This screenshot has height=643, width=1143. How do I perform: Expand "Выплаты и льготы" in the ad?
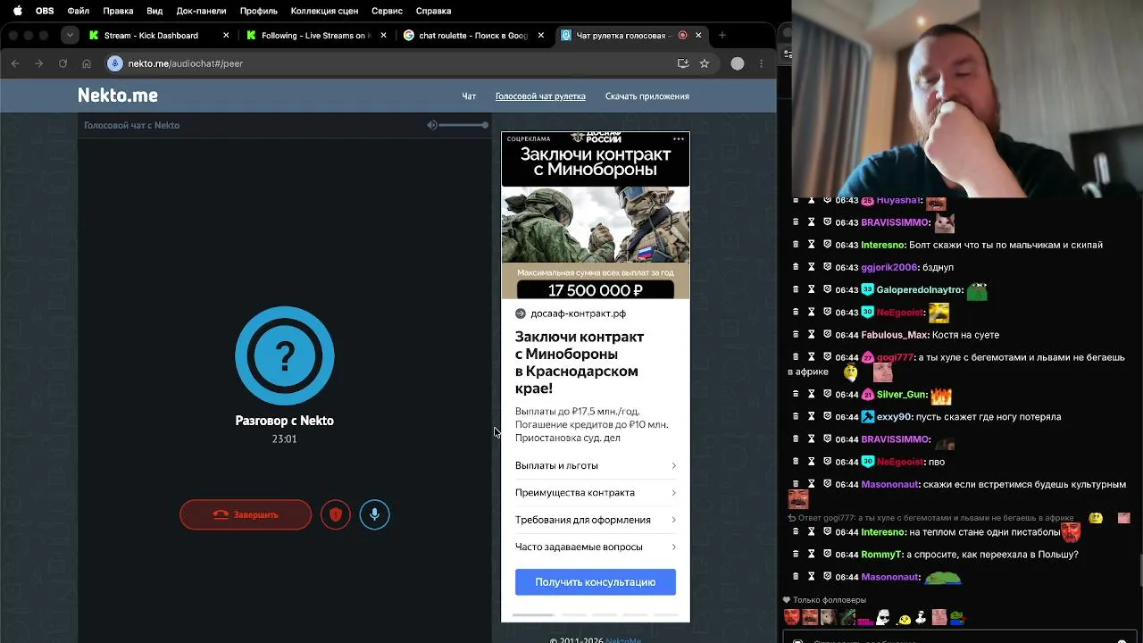596,465
